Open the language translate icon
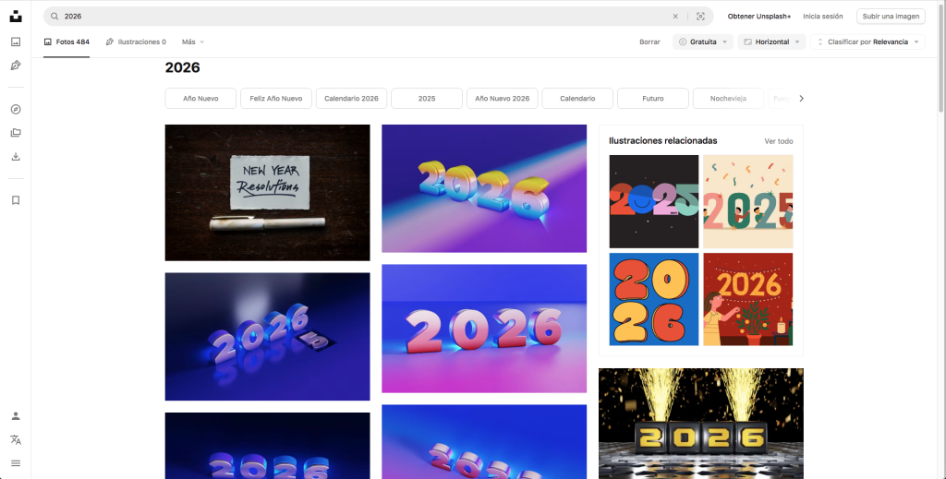 [x=16, y=439]
